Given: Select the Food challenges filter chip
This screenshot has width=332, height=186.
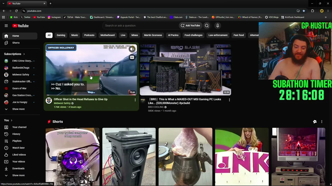Looking at the screenshot, I should [193, 35].
